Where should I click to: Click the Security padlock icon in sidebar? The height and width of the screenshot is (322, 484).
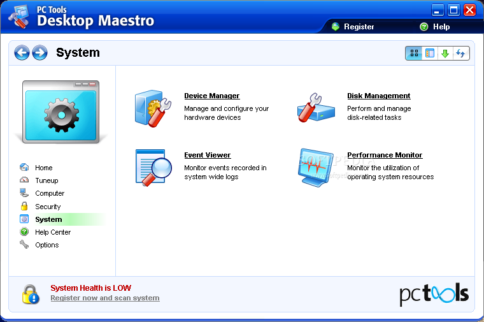pyautogui.click(x=24, y=206)
